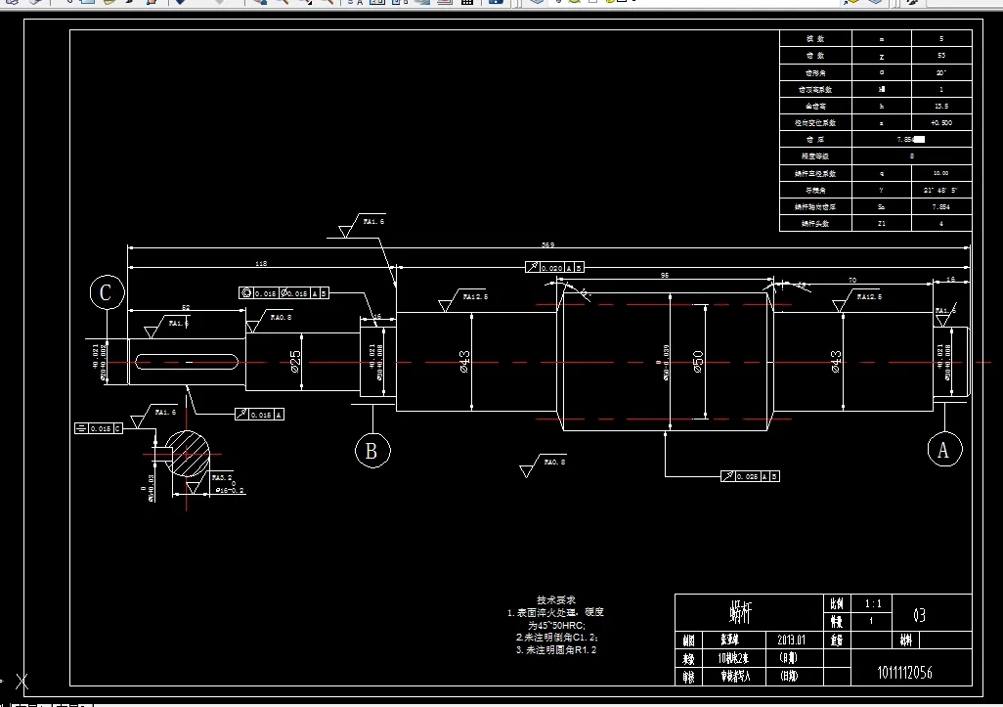
Task: Click the 52 keyway length dimension
Action: [186, 308]
